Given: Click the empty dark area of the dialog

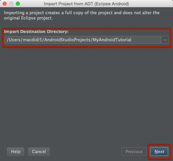Looking at the screenshot, I should point(86,94).
